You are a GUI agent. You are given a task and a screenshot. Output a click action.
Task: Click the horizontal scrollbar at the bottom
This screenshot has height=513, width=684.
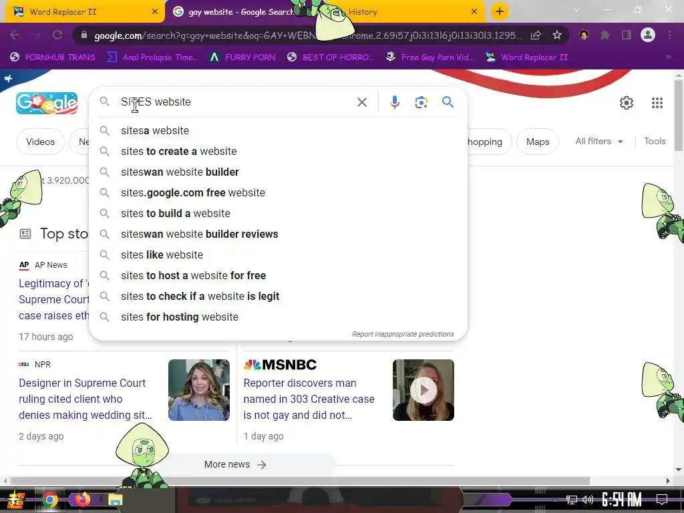tap(299, 481)
